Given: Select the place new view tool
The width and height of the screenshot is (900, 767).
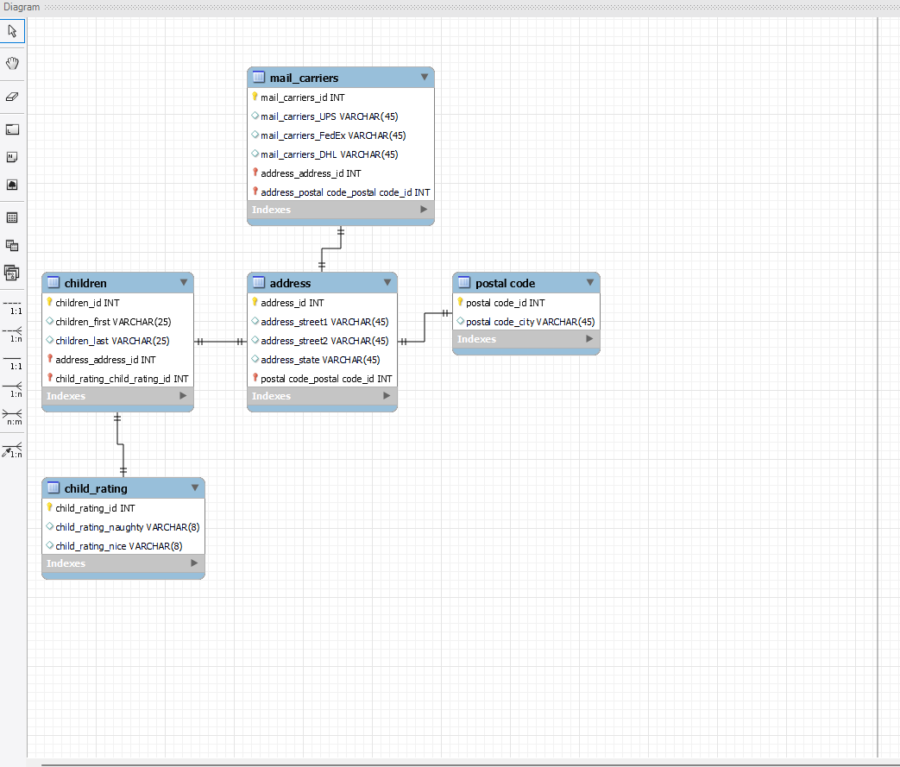Looking at the screenshot, I should [12, 245].
